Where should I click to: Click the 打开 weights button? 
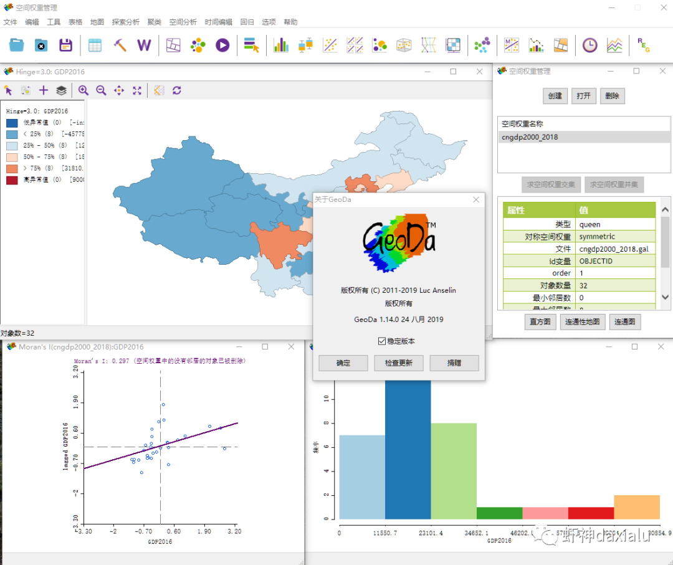584,96
